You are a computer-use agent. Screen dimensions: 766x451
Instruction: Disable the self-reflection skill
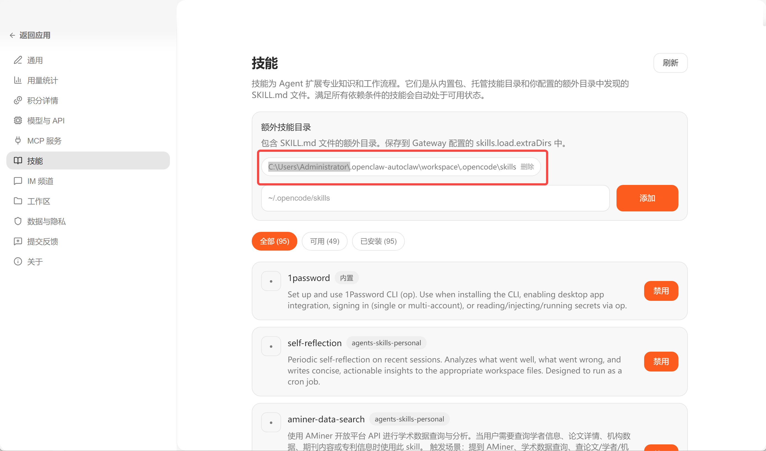tap(661, 361)
